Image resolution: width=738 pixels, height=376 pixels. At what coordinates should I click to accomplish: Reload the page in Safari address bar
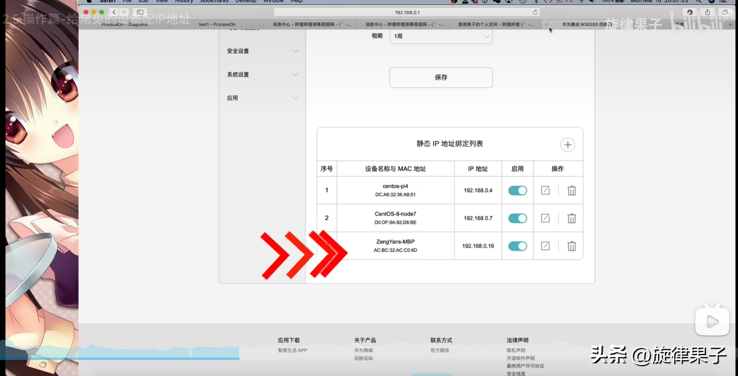point(535,12)
